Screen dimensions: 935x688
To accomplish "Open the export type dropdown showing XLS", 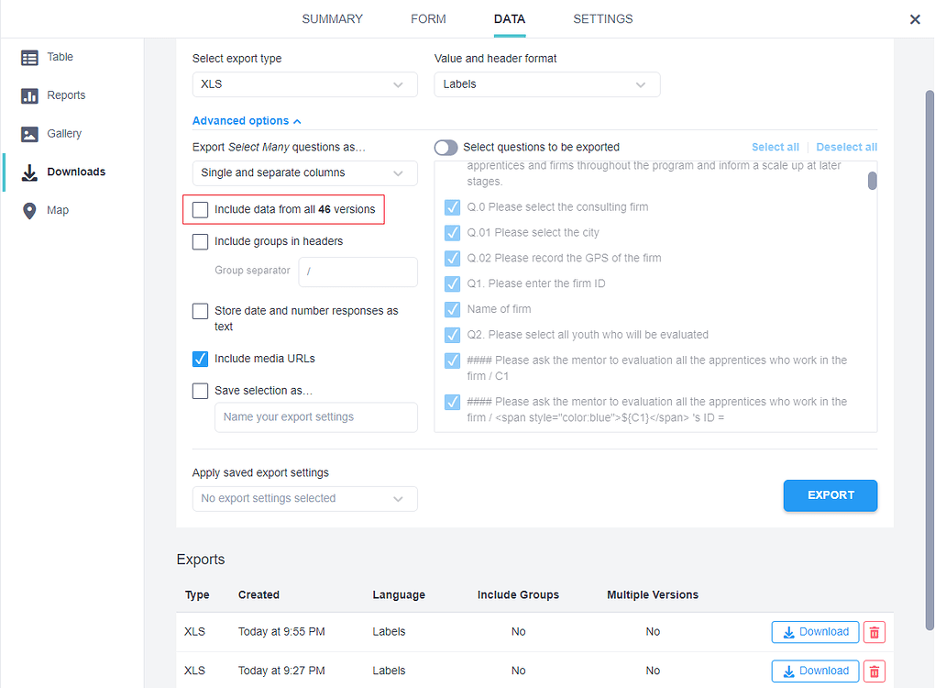I will click(304, 84).
